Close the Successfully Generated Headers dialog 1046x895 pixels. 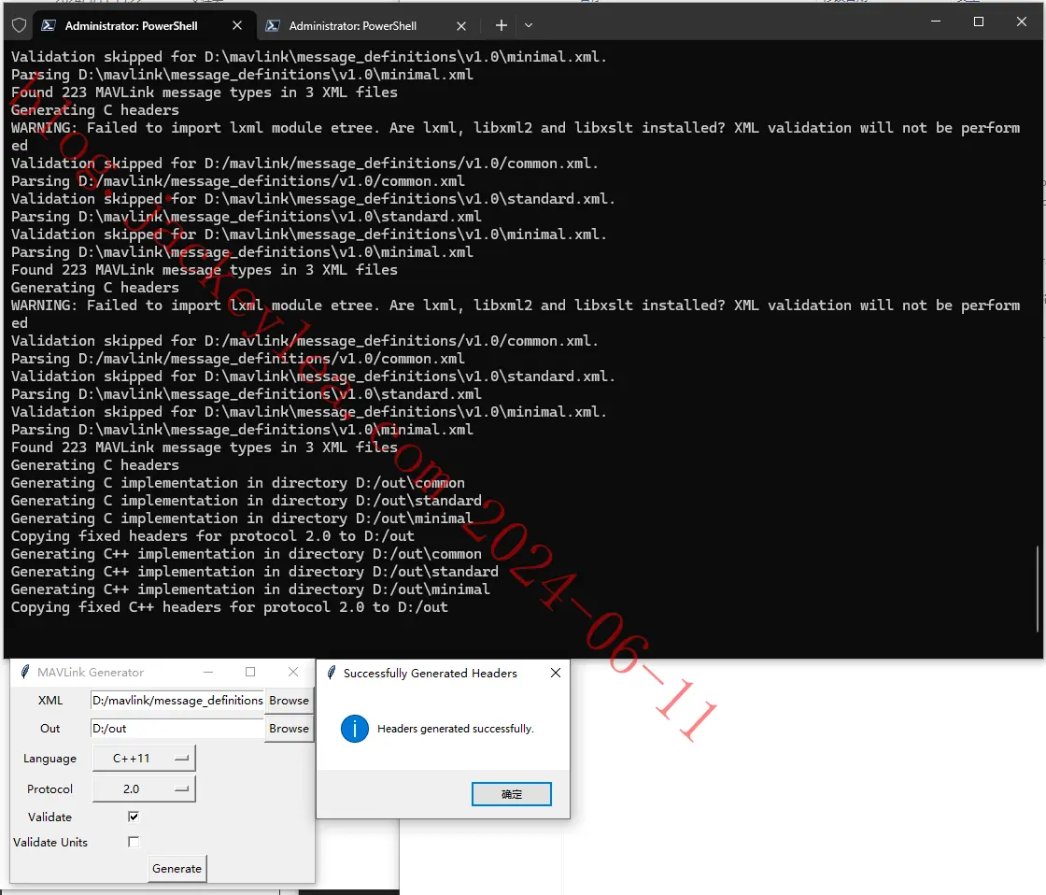coord(555,673)
